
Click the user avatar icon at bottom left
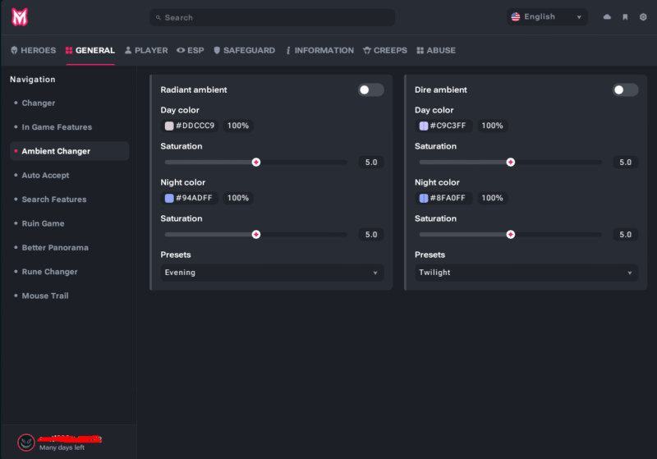point(26,443)
